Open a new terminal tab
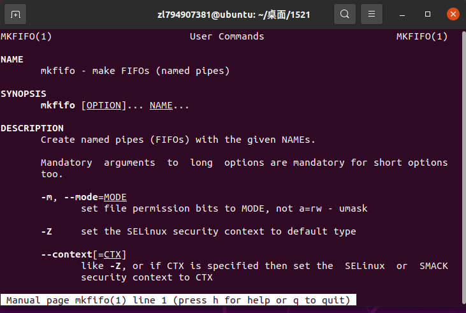Image resolution: width=466 pixels, height=313 pixels. click(15, 14)
